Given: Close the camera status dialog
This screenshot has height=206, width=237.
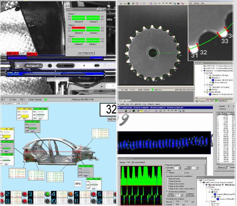Looking at the screenshot, I should coord(104,10).
